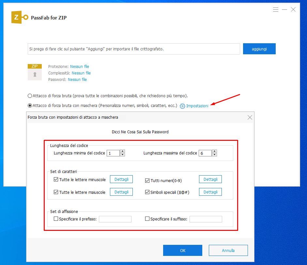Click the Impostazioni gear icon
Viewport: 307px width, 265px height.
coord(182,106)
